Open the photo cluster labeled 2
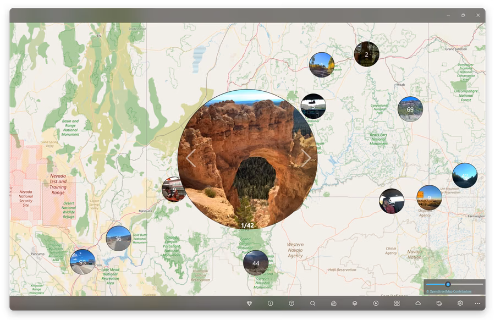495x320 pixels. 366,54
